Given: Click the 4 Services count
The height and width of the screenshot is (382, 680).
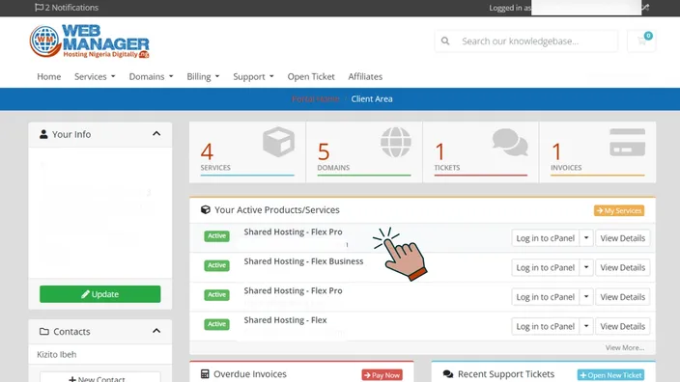Looking at the screenshot, I should (x=207, y=152).
